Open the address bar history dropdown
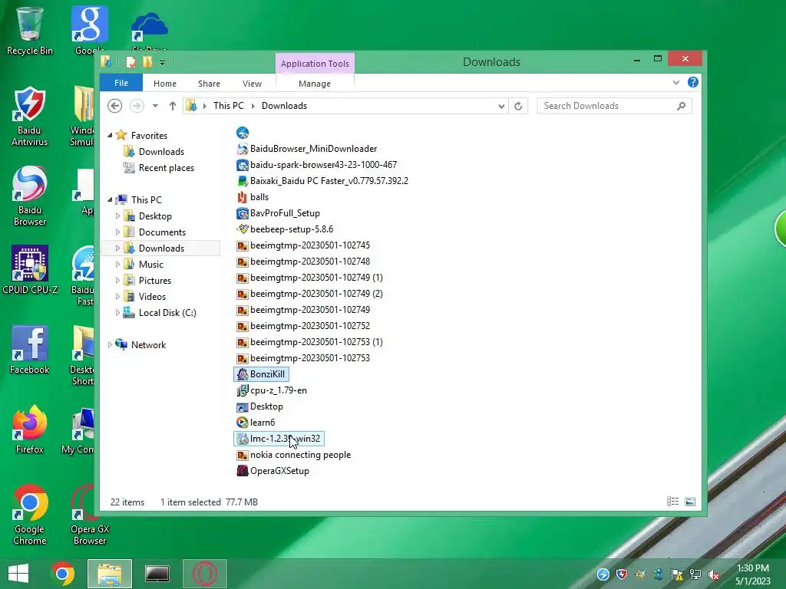The image size is (786, 589). [x=500, y=106]
